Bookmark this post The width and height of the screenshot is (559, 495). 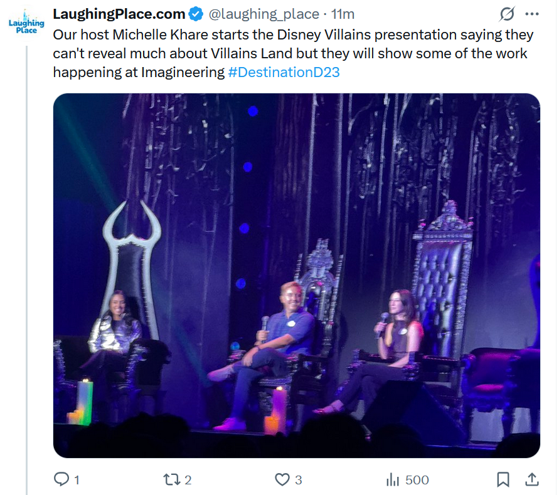(503, 480)
